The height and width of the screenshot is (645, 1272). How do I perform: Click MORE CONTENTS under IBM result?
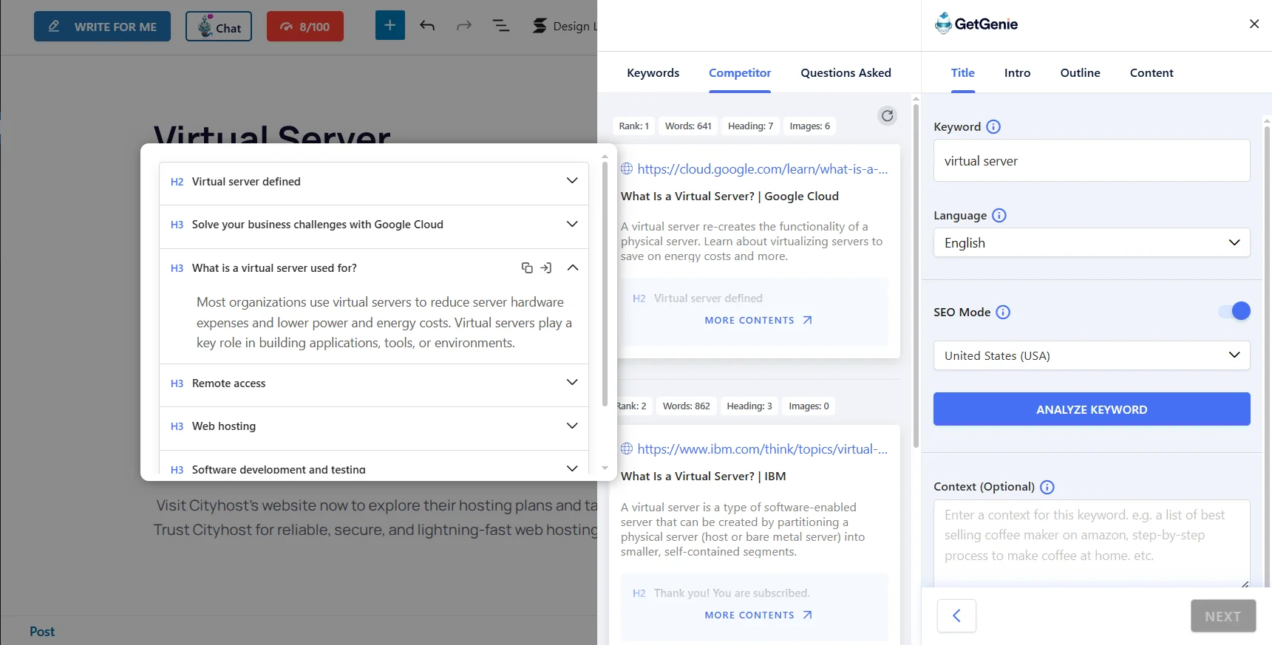[x=758, y=615]
